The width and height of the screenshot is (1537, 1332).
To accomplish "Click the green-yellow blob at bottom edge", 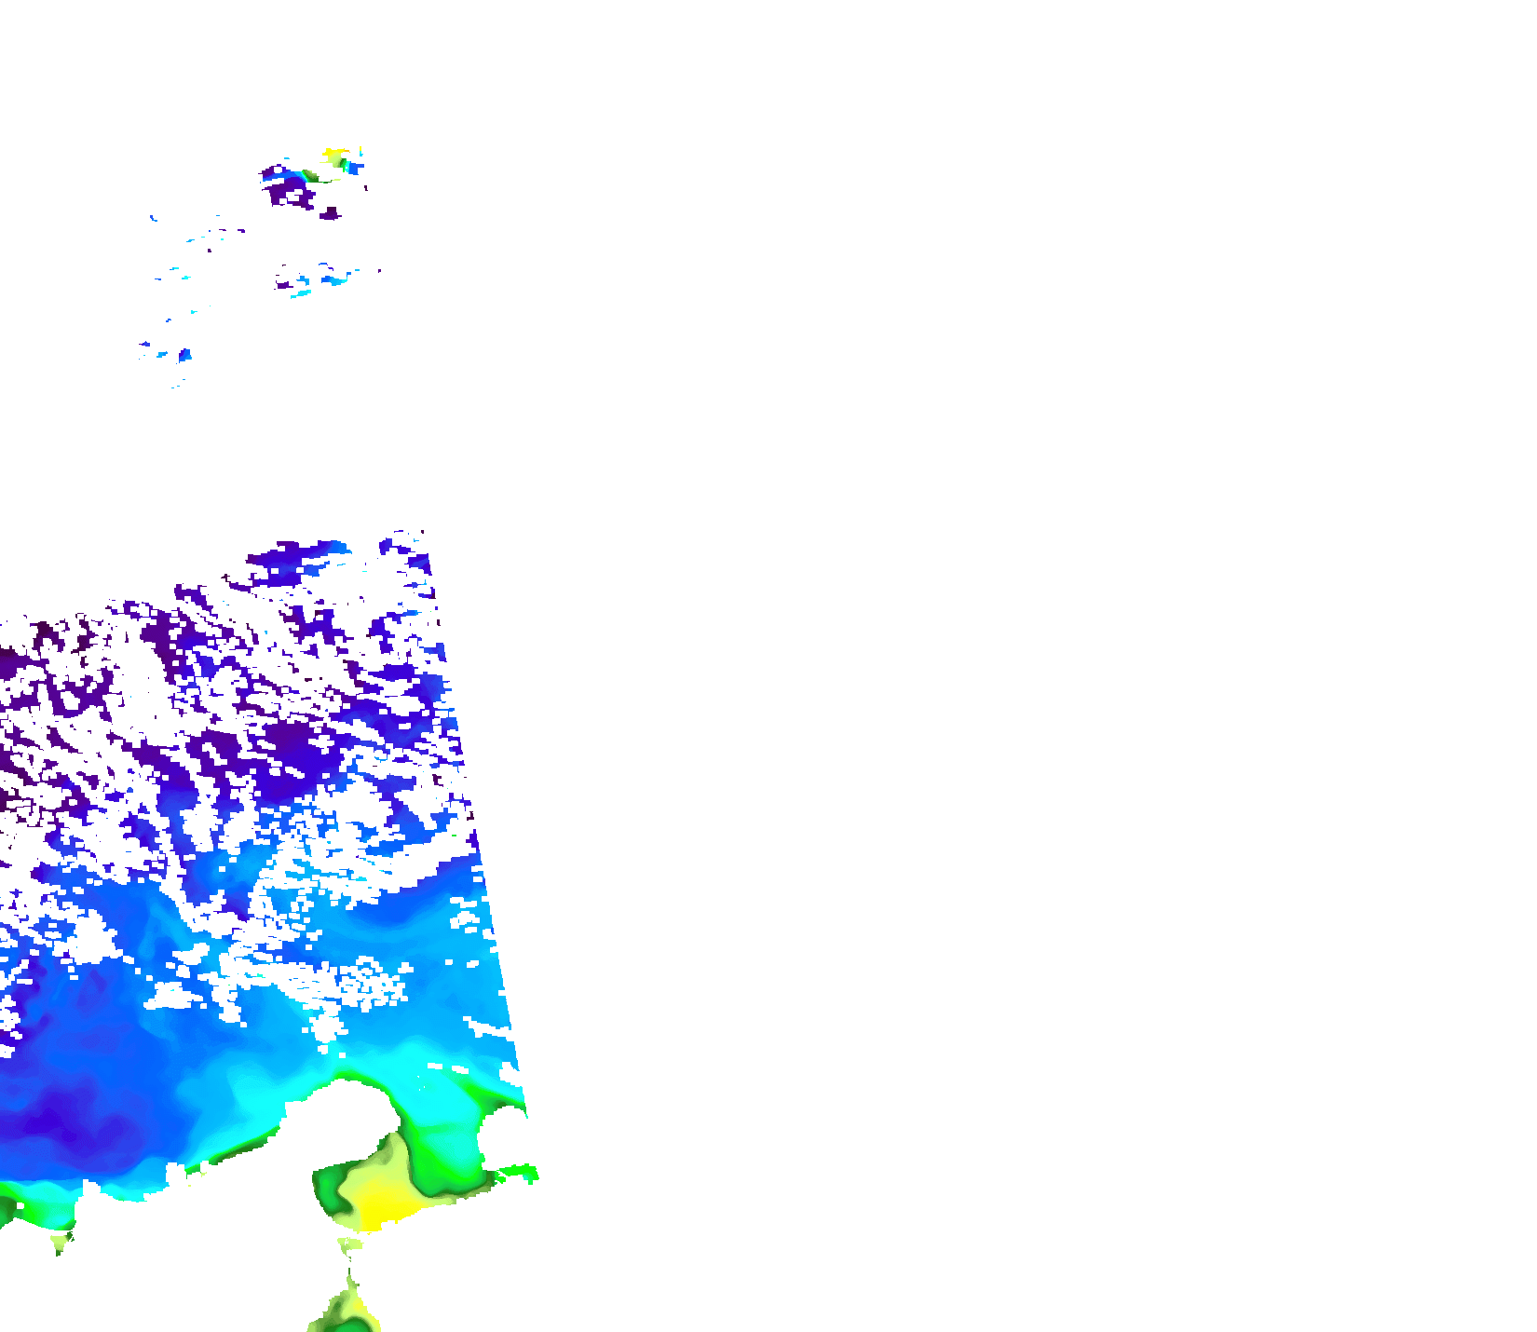I will 347,1309.
